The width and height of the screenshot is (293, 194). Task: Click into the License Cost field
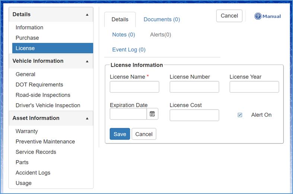coord(194,115)
